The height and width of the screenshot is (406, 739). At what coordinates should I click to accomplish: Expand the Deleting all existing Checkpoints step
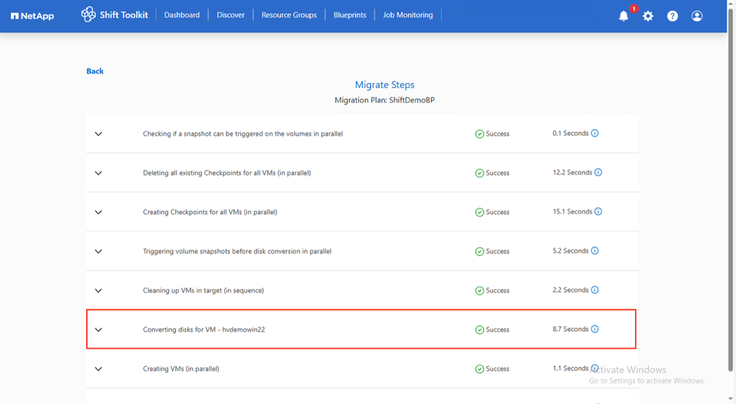pyautogui.click(x=98, y=173)
